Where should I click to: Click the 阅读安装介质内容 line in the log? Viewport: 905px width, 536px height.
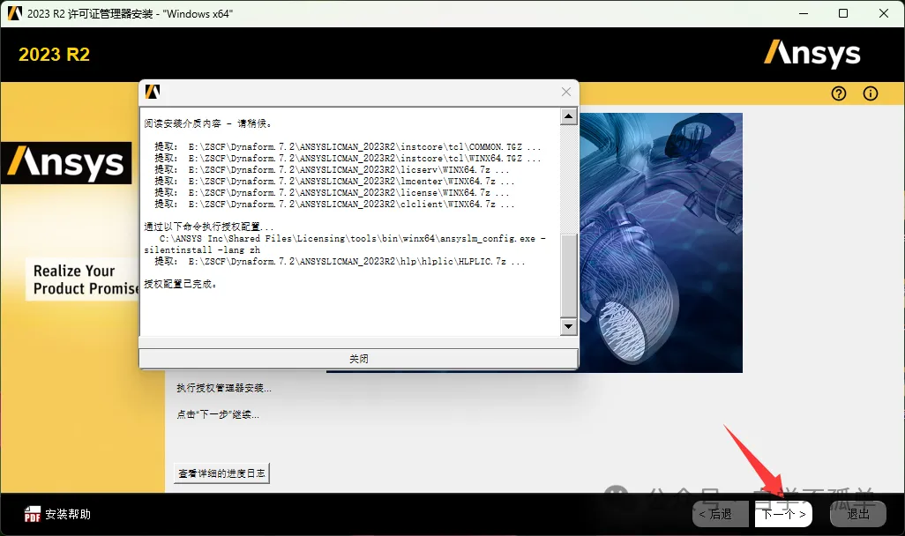coord(208,123)
